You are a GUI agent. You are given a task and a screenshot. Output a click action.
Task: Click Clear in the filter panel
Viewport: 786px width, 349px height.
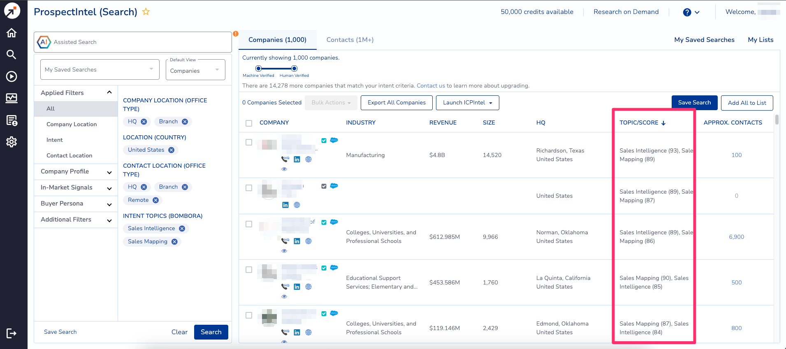point(179,332)
